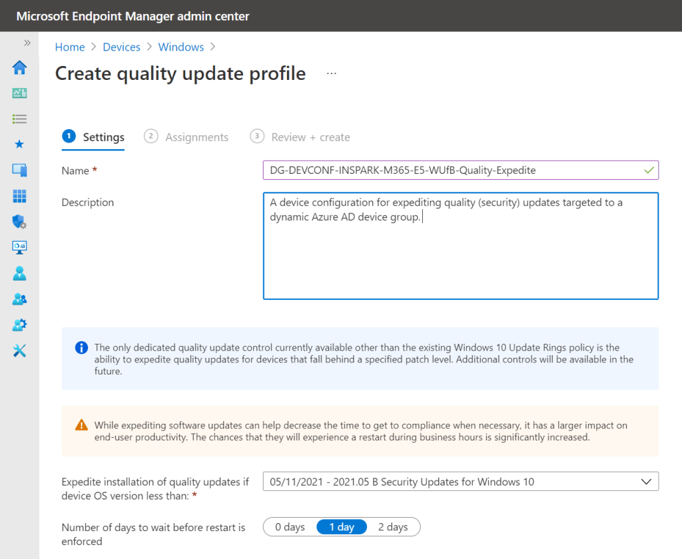
Task: Open the Dashboard chart icon in sidebar
Action: (19, 93)
